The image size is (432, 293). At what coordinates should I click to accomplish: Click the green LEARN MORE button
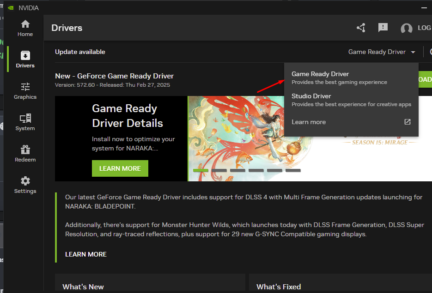[x=120, y=168]
